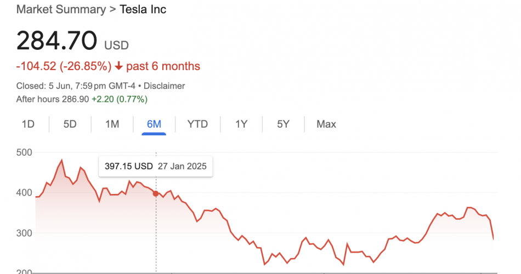The image size is (521, 274).
Task: Select the 5Y time range
Action: pyautogui.click(x=283, y=124)
